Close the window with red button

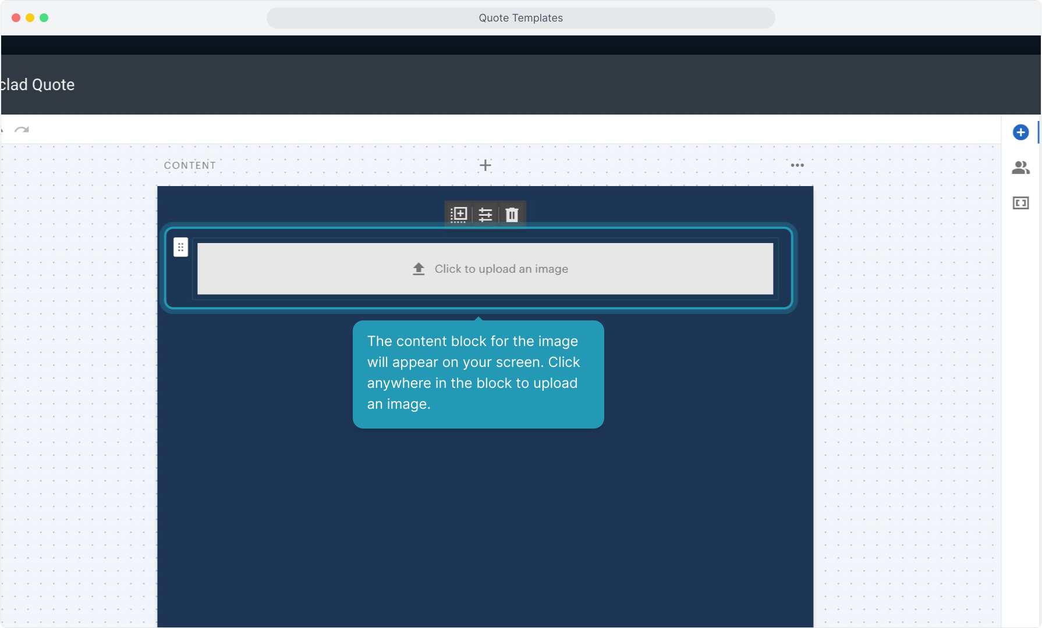(16, 18)
